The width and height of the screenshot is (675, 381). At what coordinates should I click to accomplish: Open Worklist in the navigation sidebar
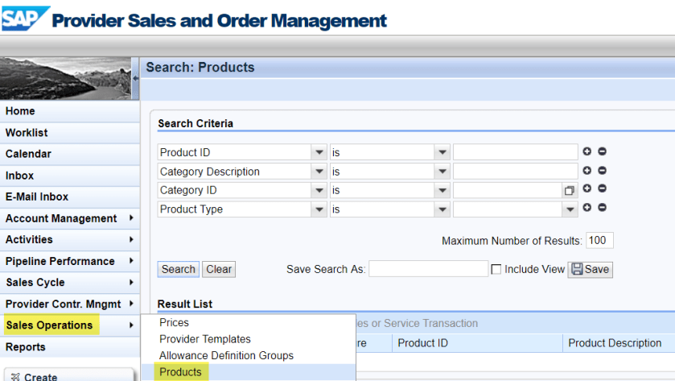[27, 132]
